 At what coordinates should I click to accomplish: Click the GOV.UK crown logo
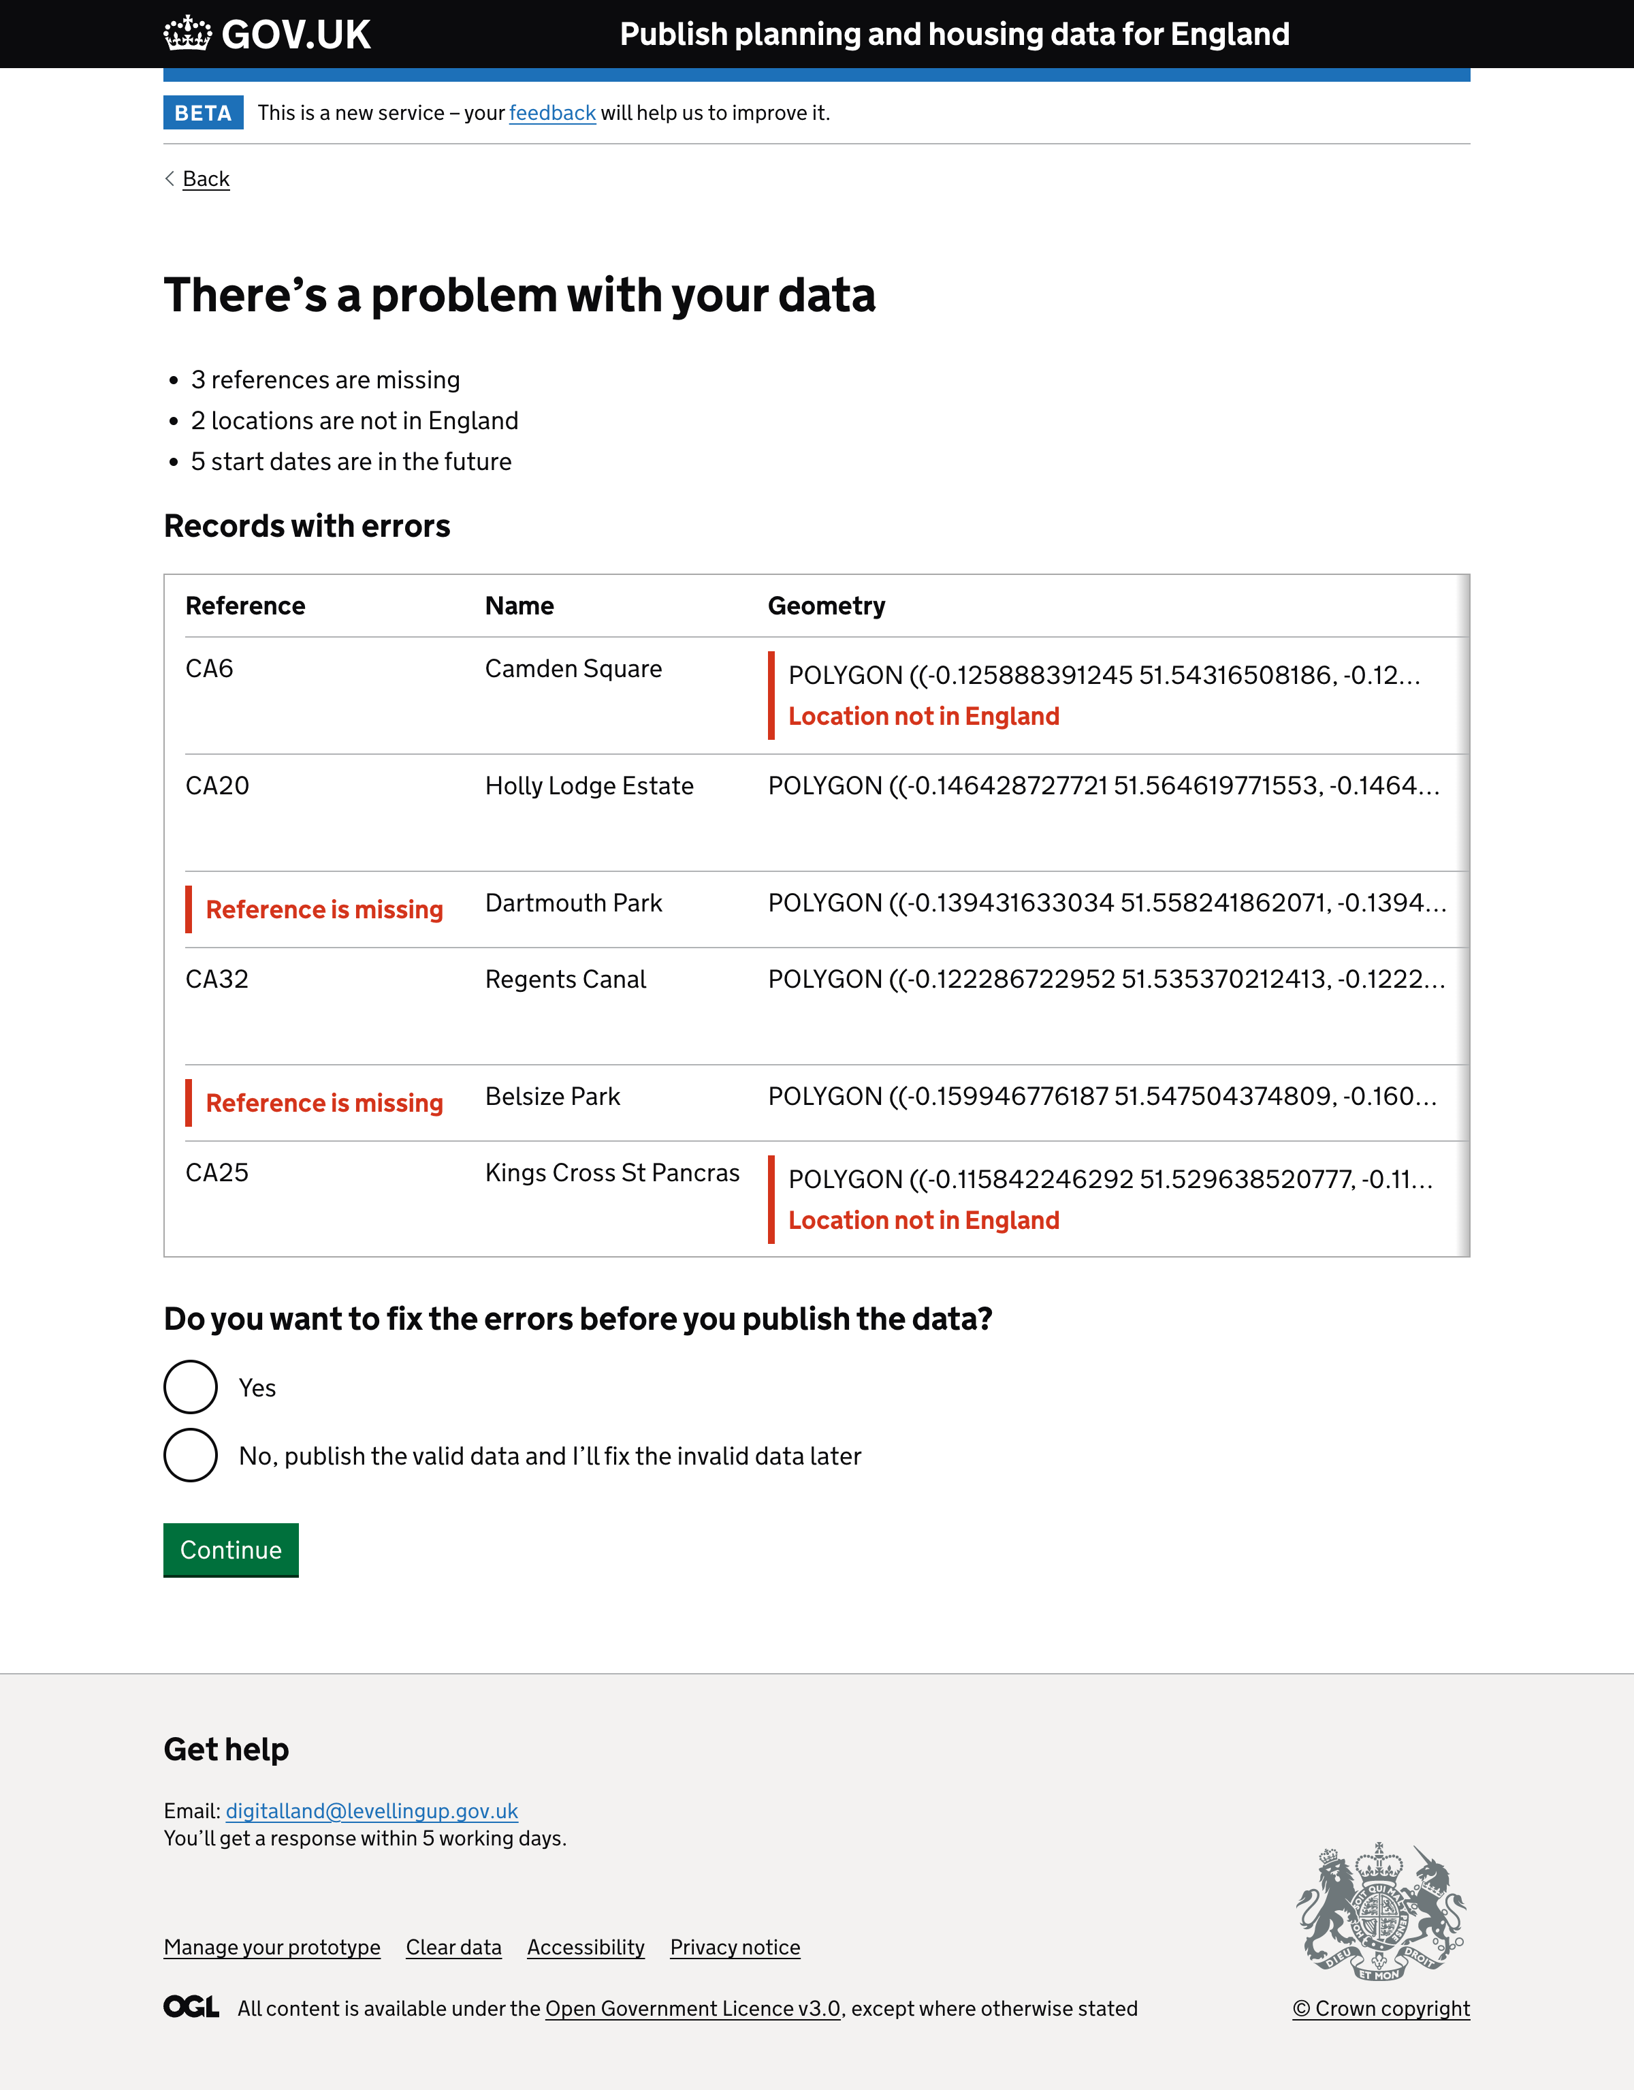pyautogui.click(x=187, y=35)
